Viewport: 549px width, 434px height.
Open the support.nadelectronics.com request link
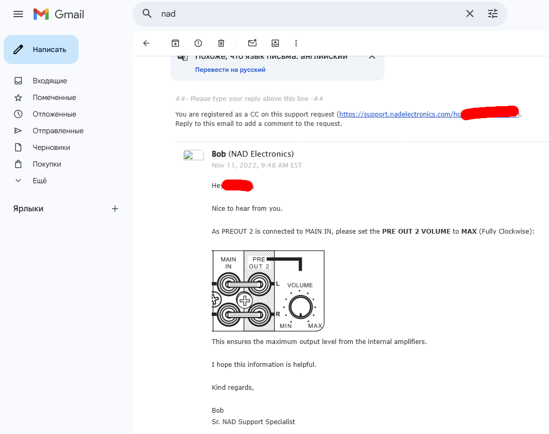click(x=400, y=114)
